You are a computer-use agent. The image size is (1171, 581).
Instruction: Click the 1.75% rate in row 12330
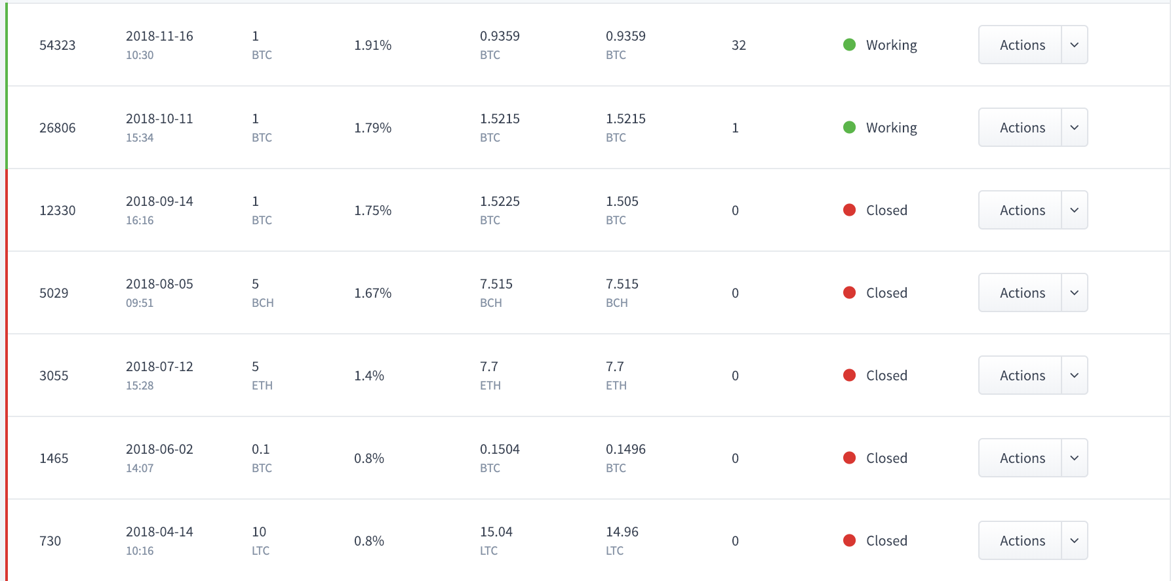(373, 210)
